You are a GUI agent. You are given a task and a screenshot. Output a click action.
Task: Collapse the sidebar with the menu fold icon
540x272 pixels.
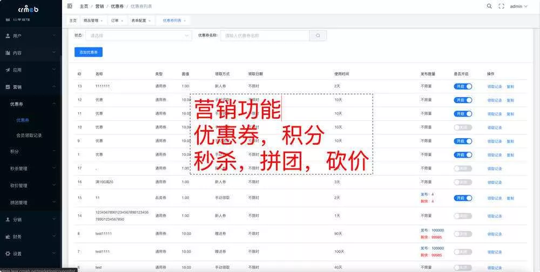(x=70, y=6)
